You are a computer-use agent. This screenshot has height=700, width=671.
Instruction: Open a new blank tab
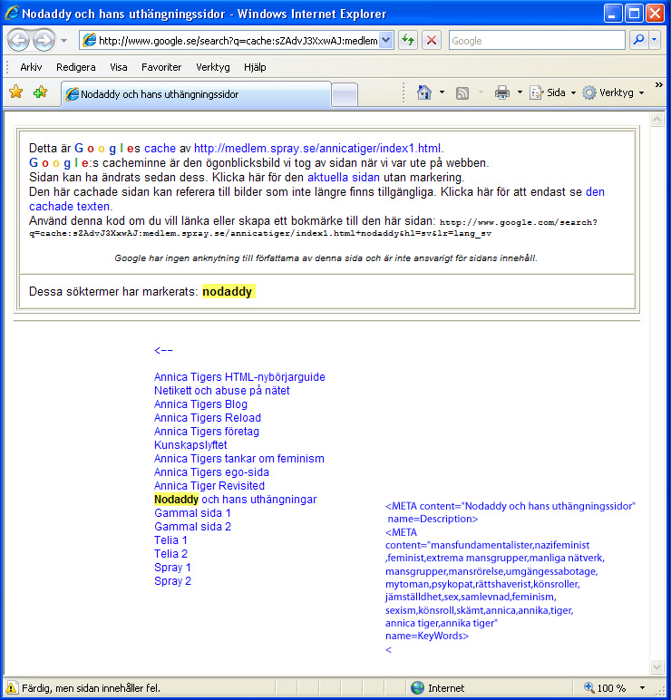click(345, 94)
